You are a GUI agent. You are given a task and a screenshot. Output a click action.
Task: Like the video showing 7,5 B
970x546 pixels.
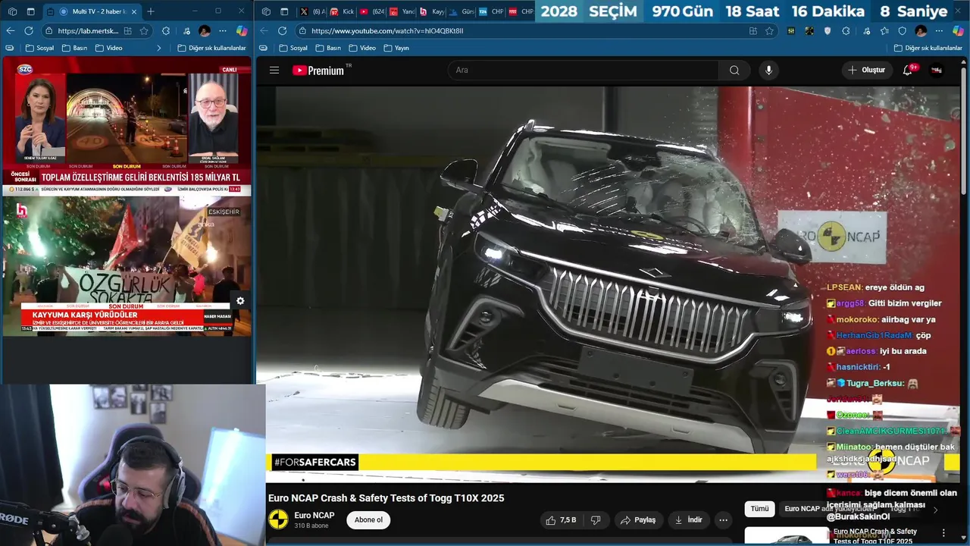tap(562, 520)
